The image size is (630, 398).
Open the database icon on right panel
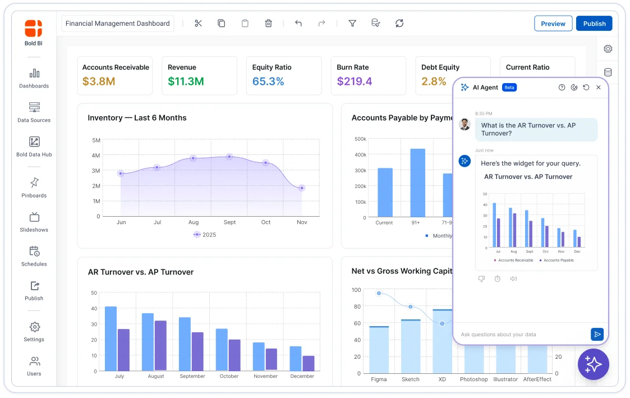(608, 72)
